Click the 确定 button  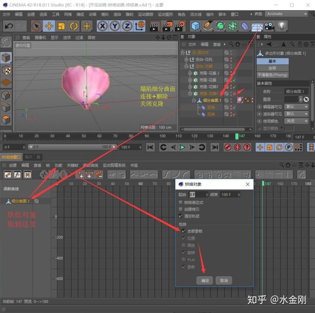(x=205, y=280)
